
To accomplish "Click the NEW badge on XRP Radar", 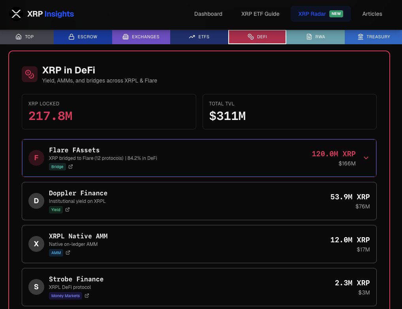I will (x=336, y=13).
